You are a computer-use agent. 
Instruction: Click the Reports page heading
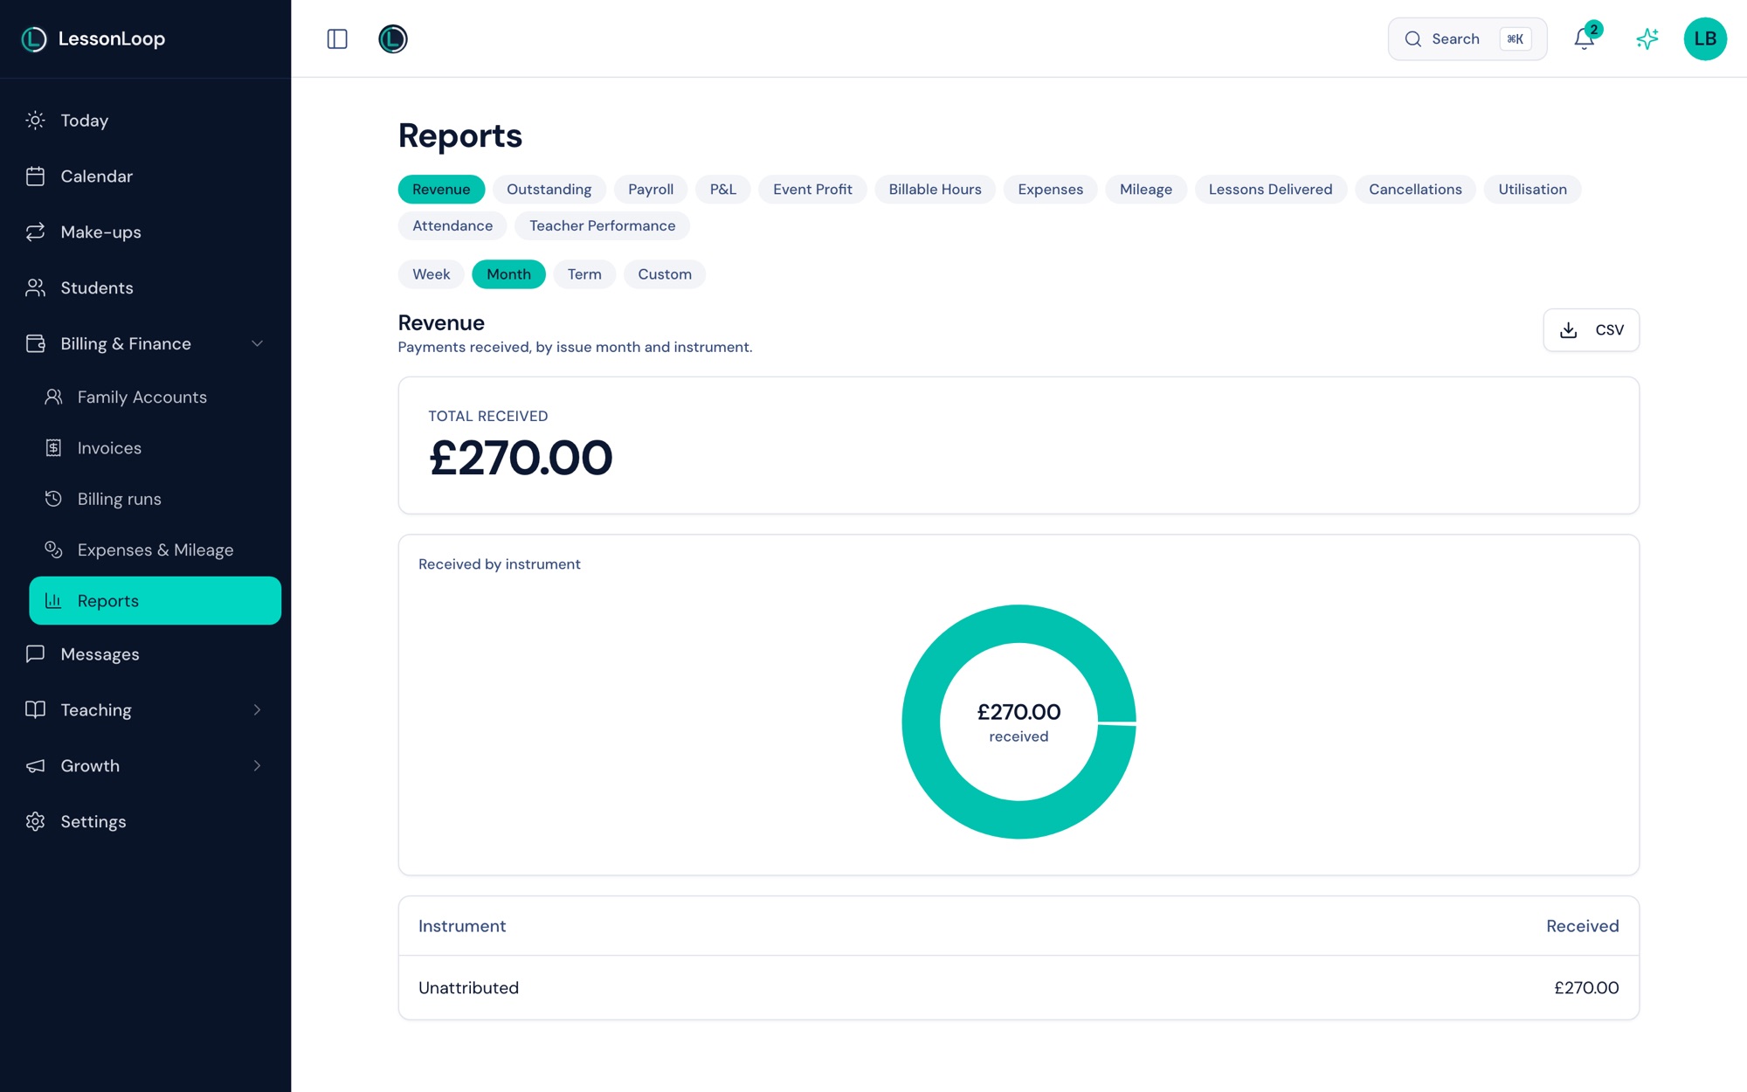coord(460,135)
